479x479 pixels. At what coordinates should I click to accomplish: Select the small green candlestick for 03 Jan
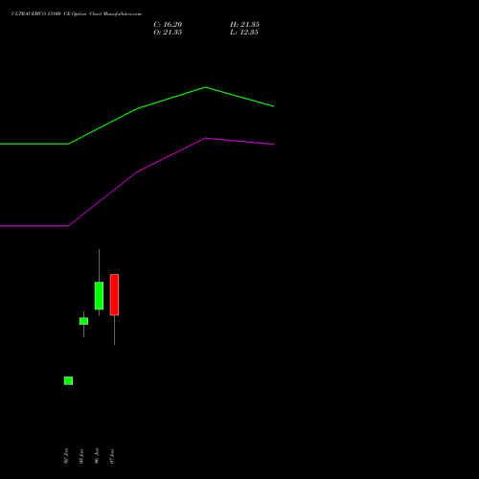click(83, 321)
